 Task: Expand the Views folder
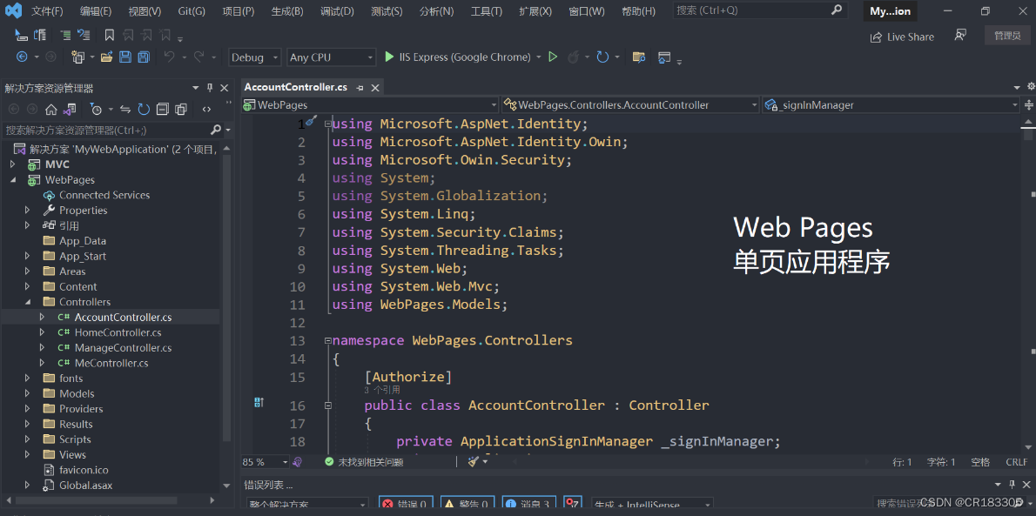[x=28, y=454]
